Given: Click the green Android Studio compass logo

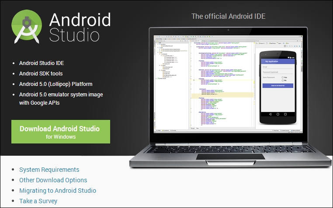Looking at the screenshot, I should [27, 27].
